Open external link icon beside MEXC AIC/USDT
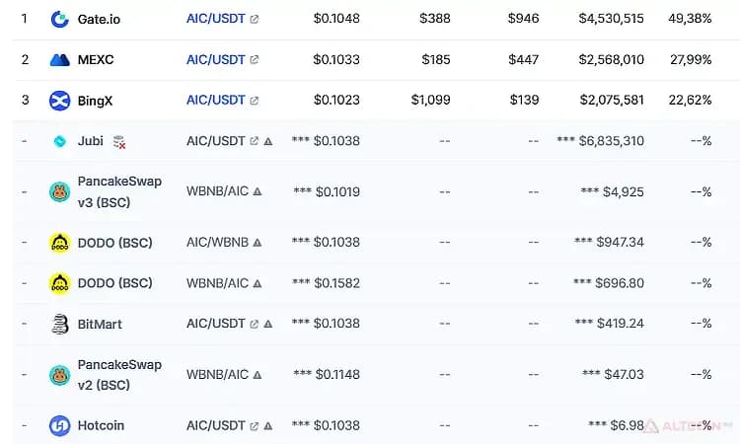The width and height of the screenshot is (740, 444). (254, 59)
